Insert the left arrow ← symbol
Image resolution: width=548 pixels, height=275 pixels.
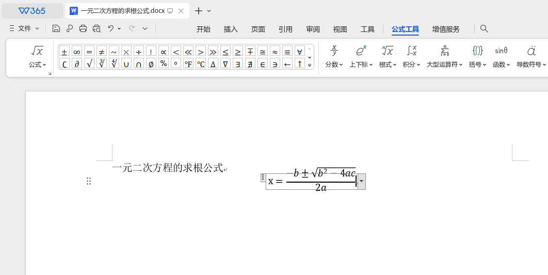287,63
